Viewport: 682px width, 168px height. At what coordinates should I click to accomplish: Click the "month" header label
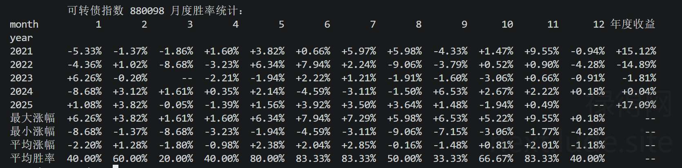coord(24,24)
